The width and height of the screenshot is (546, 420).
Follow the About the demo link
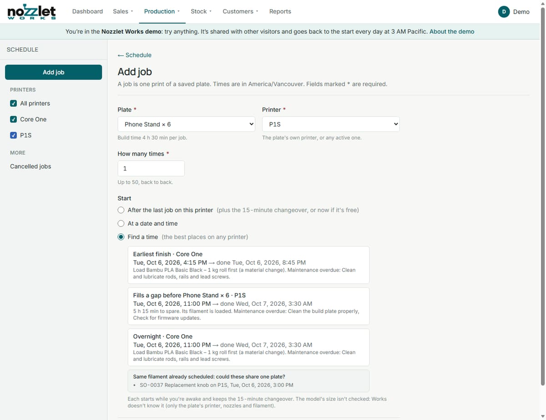pyautogui.click(x=452, y=32)
